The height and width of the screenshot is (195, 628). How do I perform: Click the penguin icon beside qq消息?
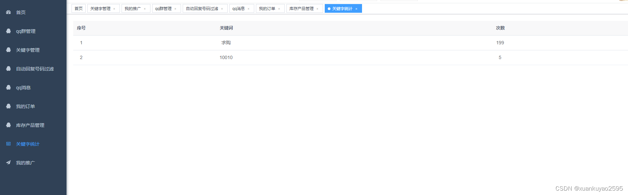(8, 87)
